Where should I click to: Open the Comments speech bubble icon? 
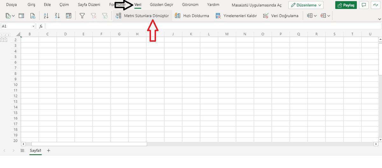[363, 5]
